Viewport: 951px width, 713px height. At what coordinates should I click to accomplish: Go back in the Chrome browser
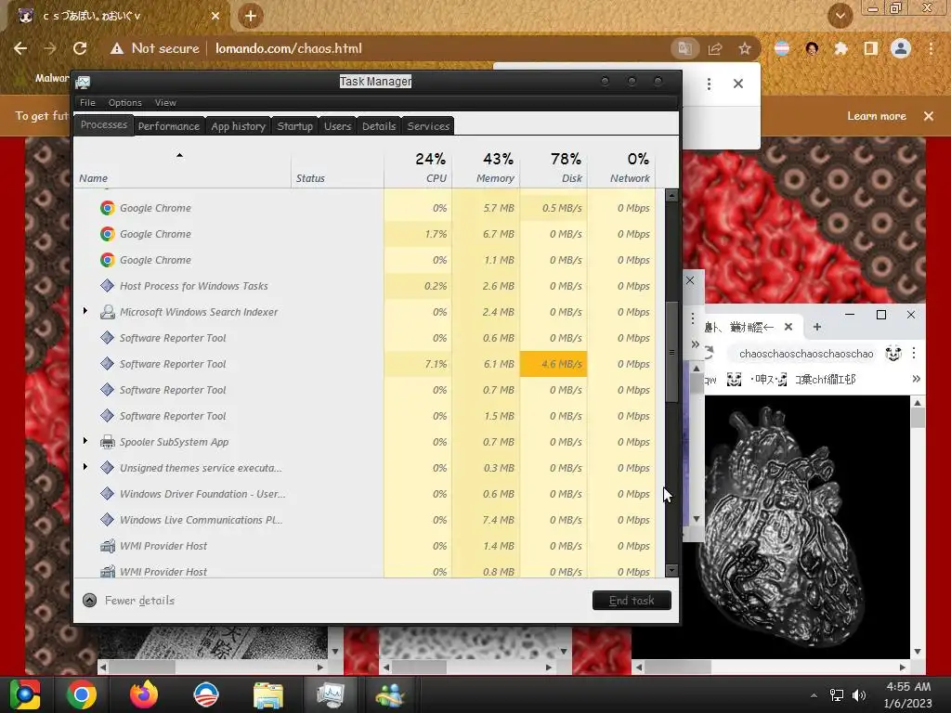[20, 48]
